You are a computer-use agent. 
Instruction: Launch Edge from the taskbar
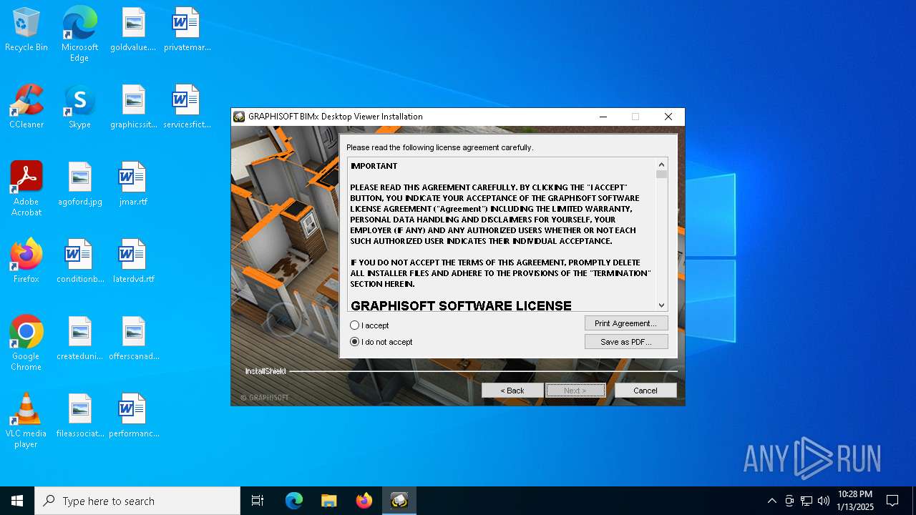294,501
